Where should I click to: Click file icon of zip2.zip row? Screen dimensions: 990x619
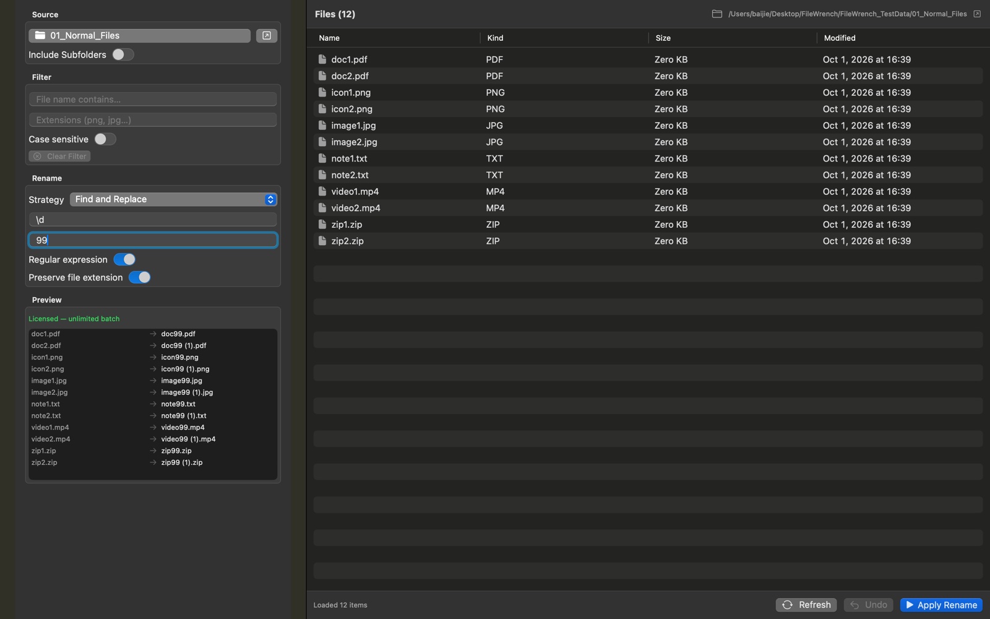click(322, 241)
